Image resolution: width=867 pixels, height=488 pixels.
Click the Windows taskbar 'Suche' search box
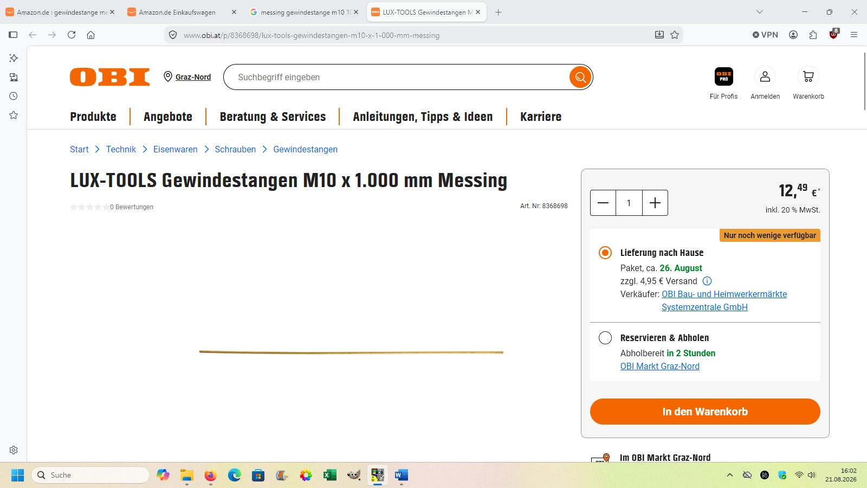pos(90,475)
